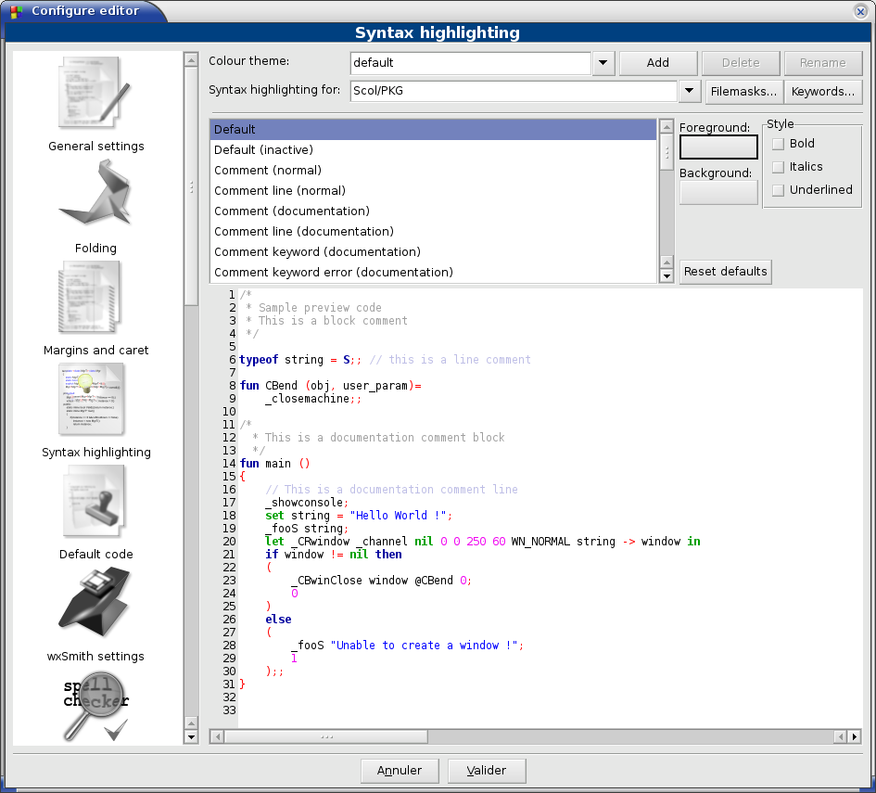Click the WN_NORMAL token in preview
Viewport: 876px width, 793px height.
(540, 542)
